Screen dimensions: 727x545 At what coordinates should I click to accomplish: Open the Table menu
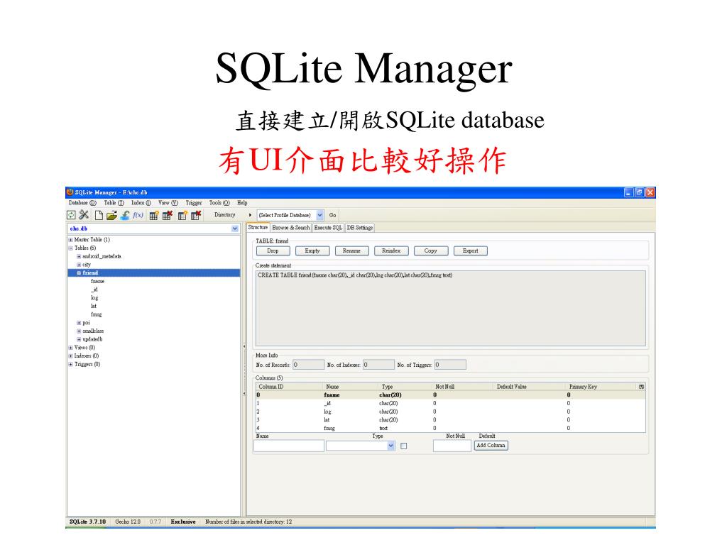pyautogui.click(x=114, y=203)
